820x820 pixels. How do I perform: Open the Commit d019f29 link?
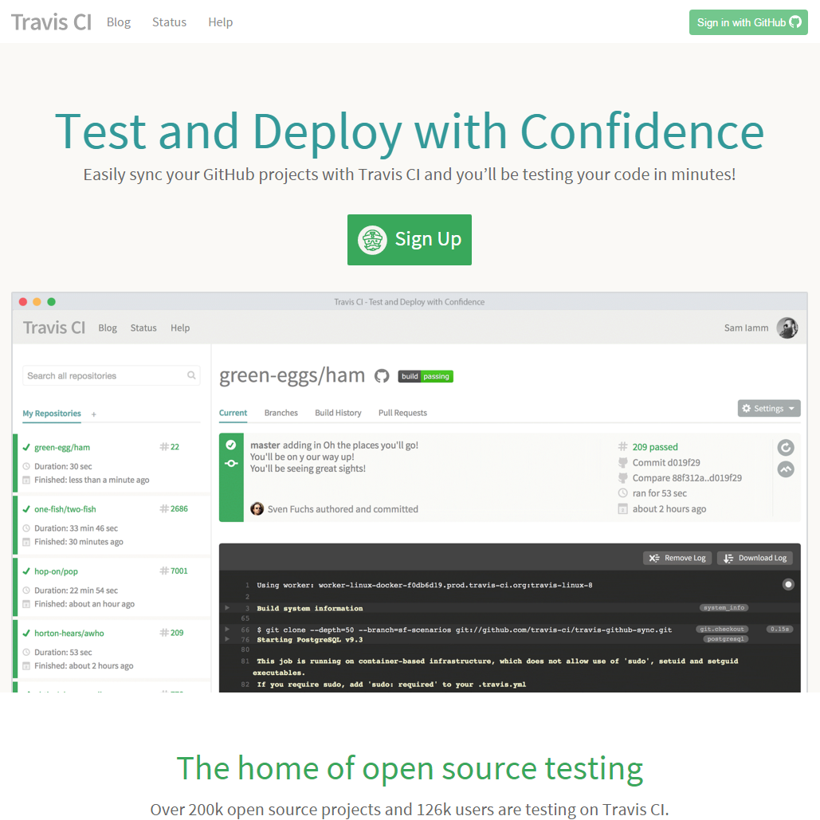coord(666,462)
